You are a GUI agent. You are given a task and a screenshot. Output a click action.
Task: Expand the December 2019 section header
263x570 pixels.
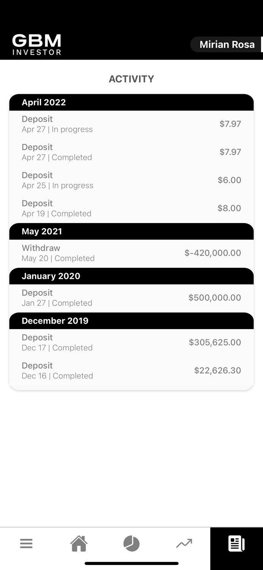[x=131, y=321]
